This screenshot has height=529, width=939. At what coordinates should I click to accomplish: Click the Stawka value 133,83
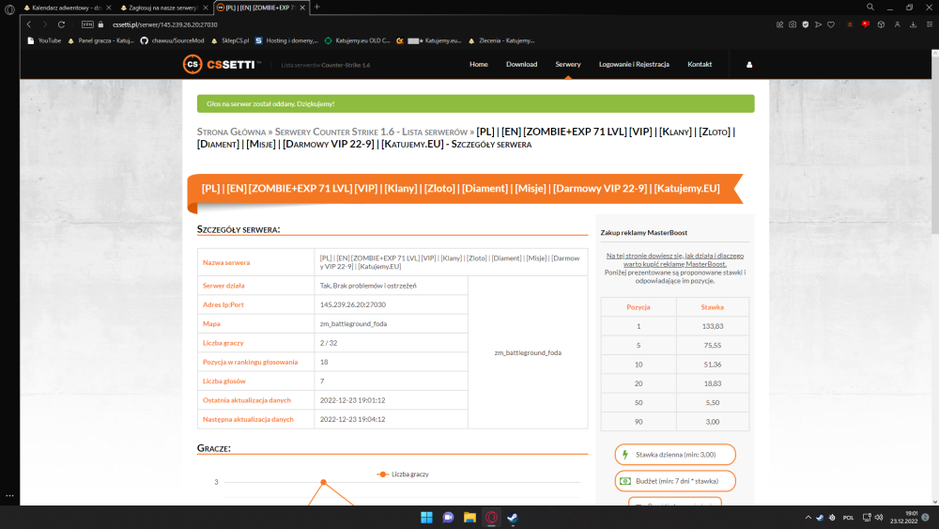pos(712,326)
